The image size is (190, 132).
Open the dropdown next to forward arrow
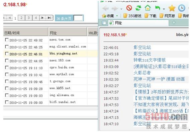tap(121, 9)
